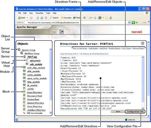Expand the Links toolbar chevron
Image resolution: width=151 pixels, height=128 pixels.
point(149,22)
